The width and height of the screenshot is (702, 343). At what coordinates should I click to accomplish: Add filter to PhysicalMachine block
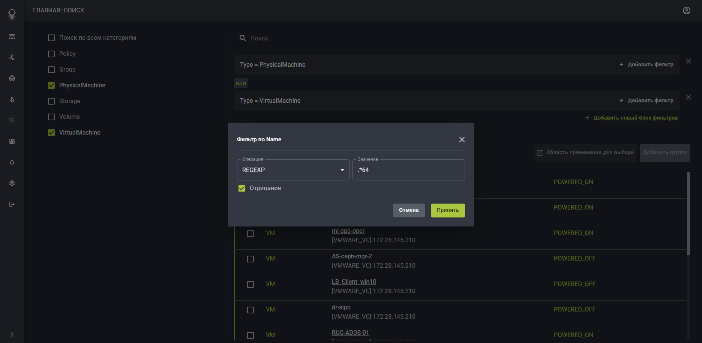point(646,64)
